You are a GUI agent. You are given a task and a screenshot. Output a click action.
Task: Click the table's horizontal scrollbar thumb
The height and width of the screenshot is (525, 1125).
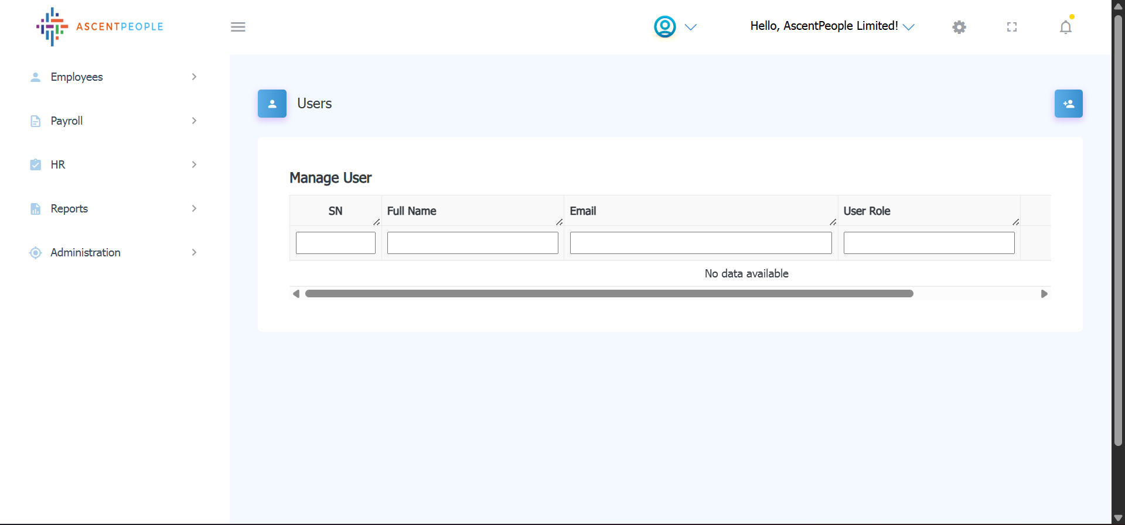(609, 294)
